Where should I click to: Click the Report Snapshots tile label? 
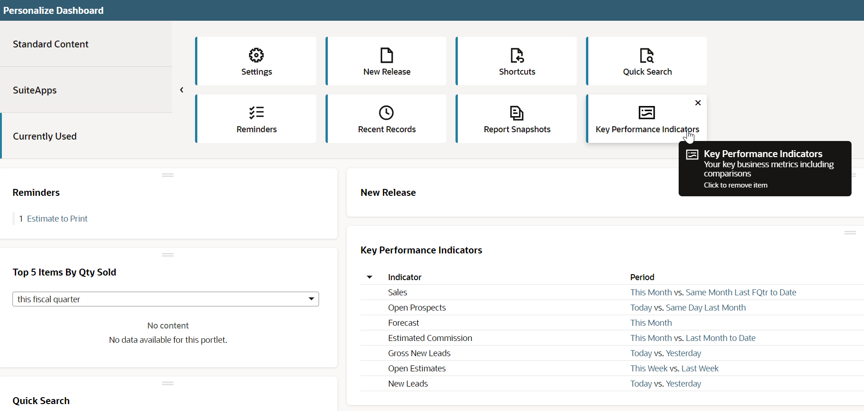[517, 129]
